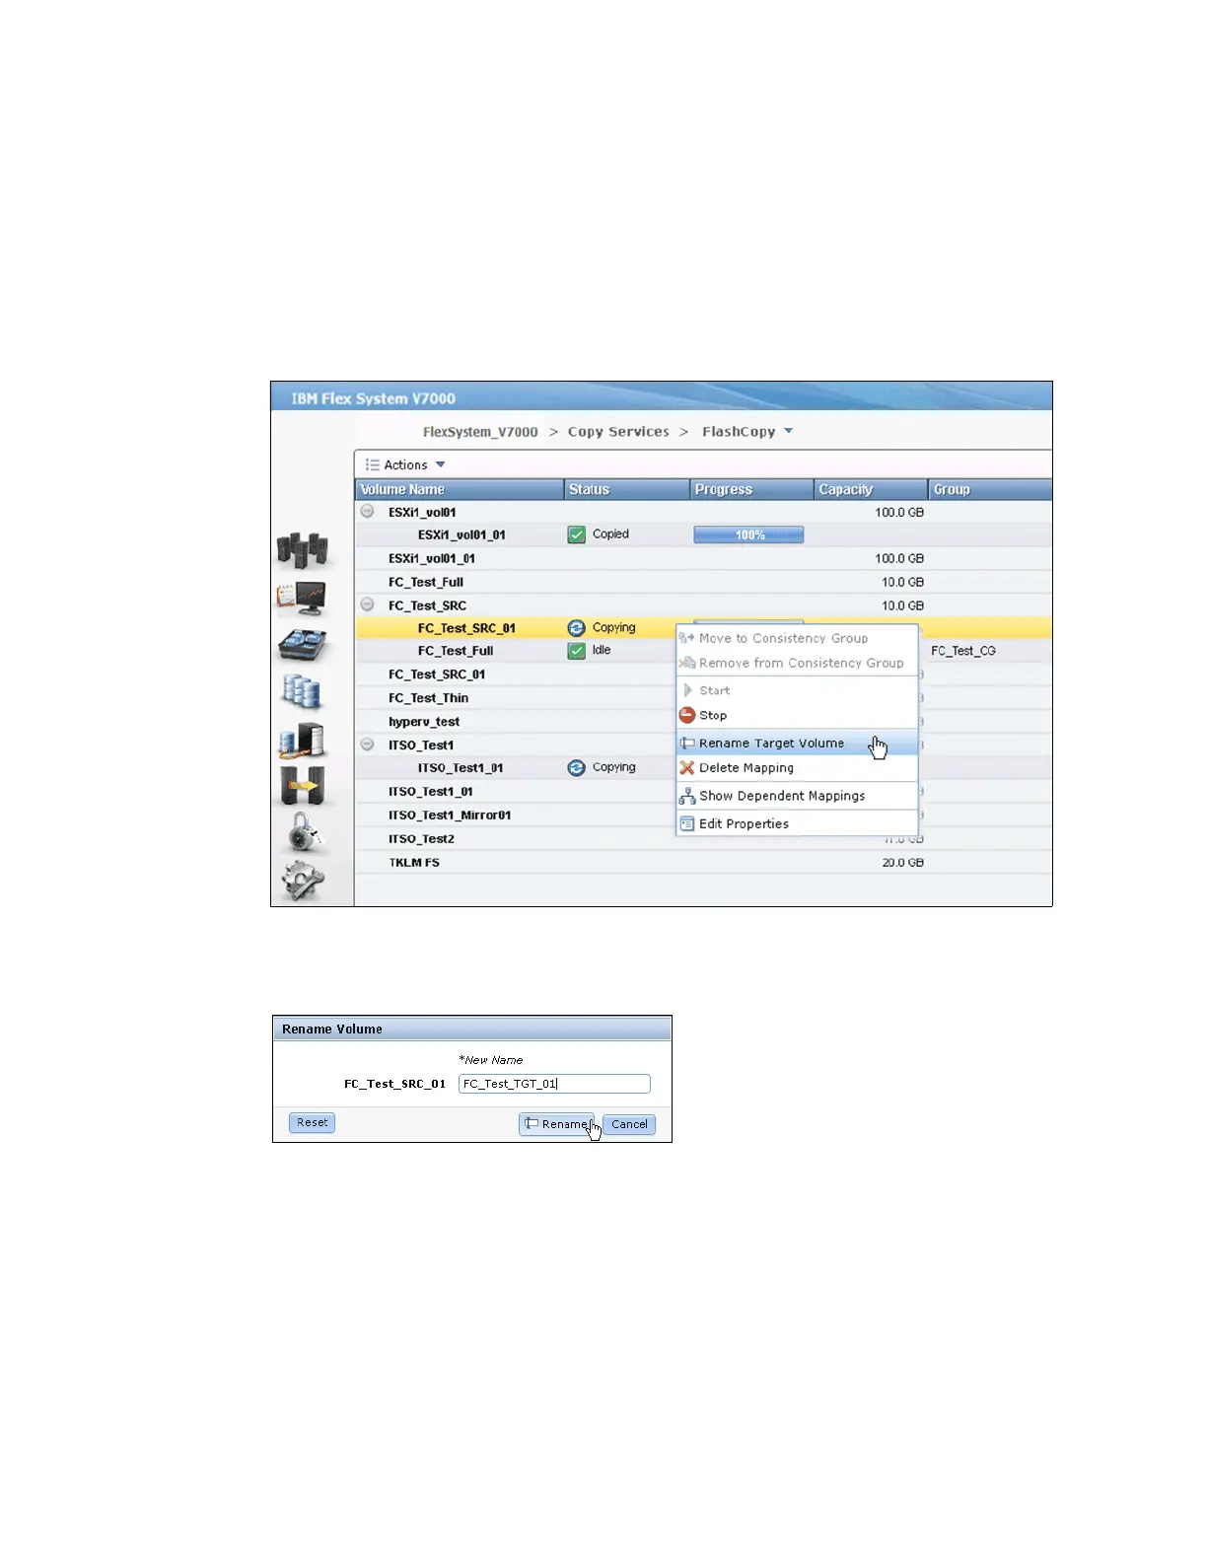Click the Copy Services breadcrumb link
The width and height of the screenshot is (1207, 1562).
coord(618,432)
